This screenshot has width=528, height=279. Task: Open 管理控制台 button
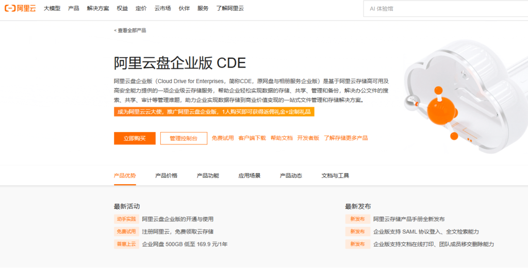[x=184, y=138]
